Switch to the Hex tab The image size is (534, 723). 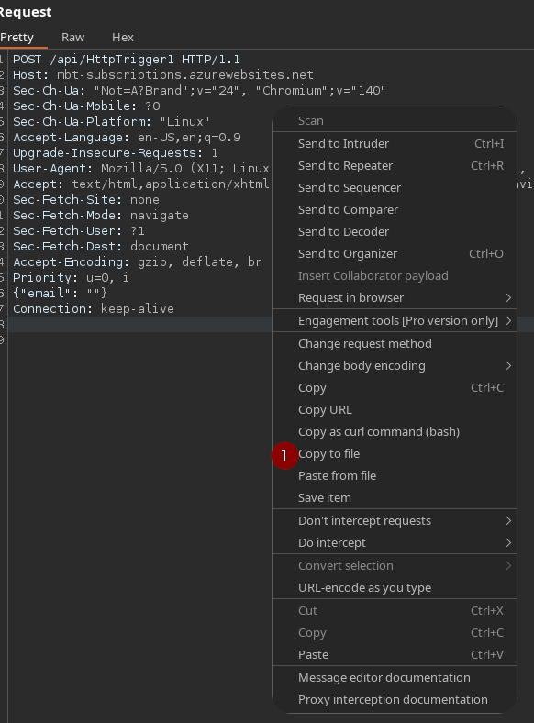tap(123, 38)
